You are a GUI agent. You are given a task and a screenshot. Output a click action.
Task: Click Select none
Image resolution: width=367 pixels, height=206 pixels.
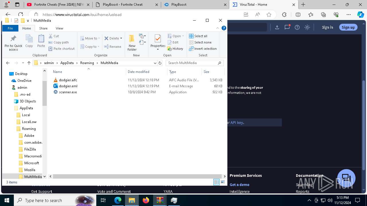coord(200,42)
